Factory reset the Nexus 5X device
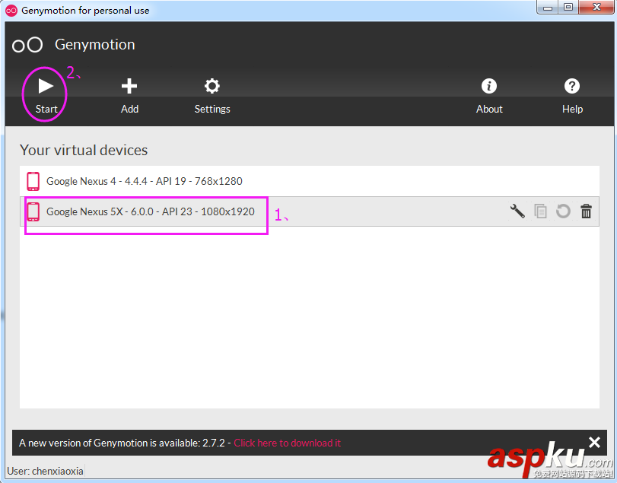 point(563,211)
